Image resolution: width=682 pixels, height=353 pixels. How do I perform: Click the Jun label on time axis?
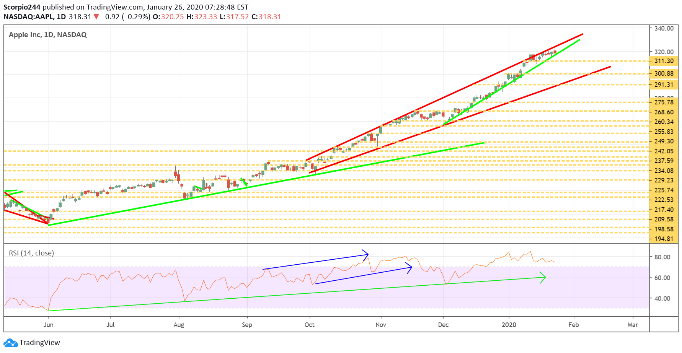(x=49, y=325)
